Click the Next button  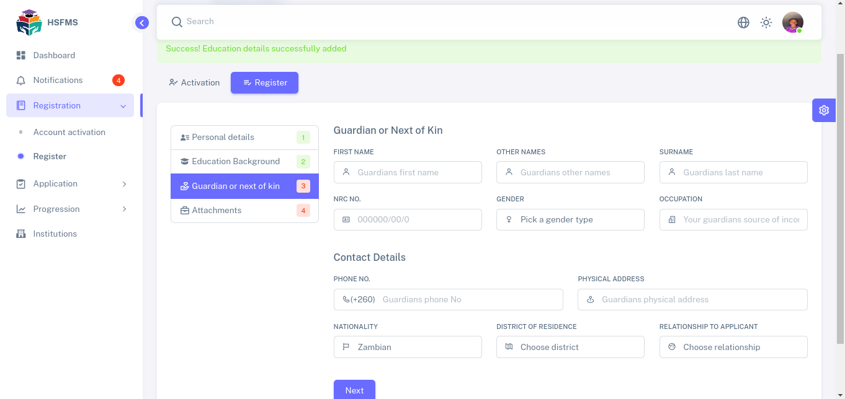354,390
